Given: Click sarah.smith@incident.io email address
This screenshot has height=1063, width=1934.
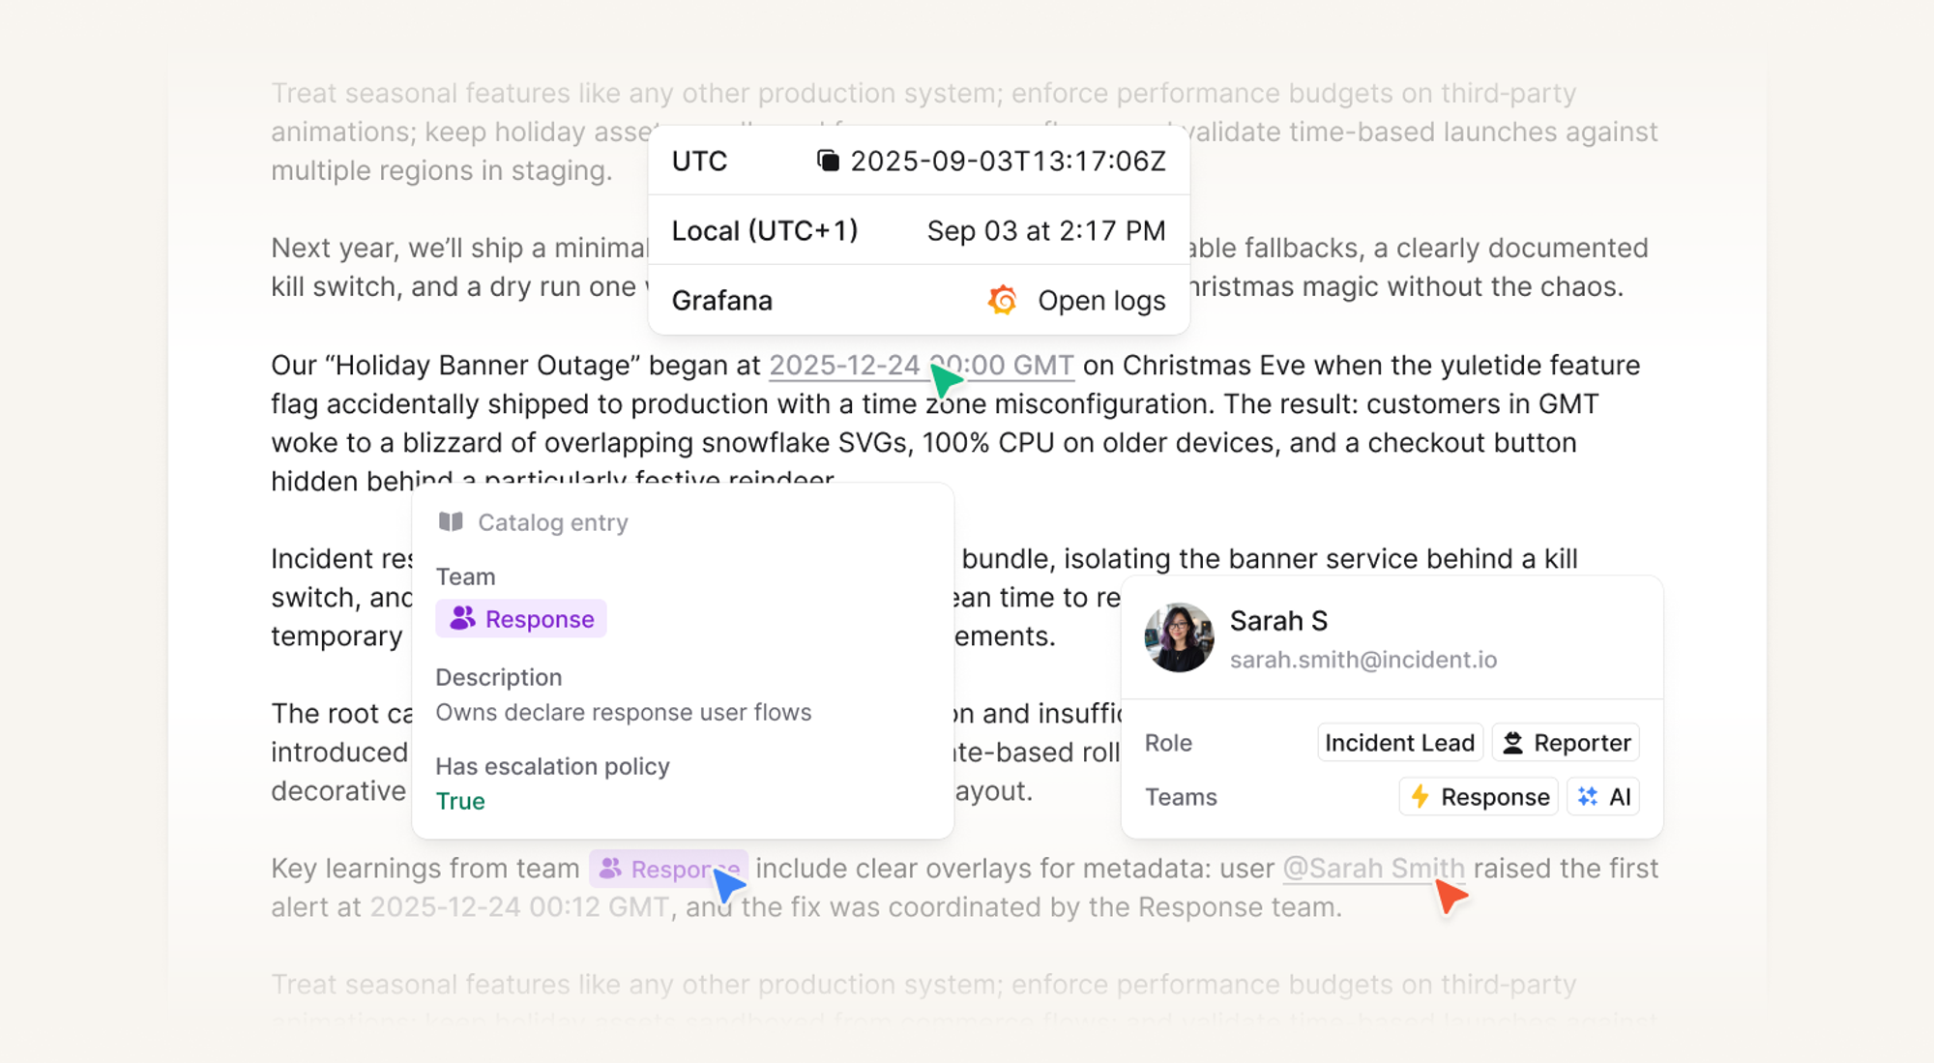Looking at the screenshot, I should click(1363, 660).
